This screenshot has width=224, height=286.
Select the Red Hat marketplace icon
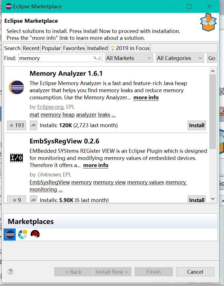[x=35, y=234]
